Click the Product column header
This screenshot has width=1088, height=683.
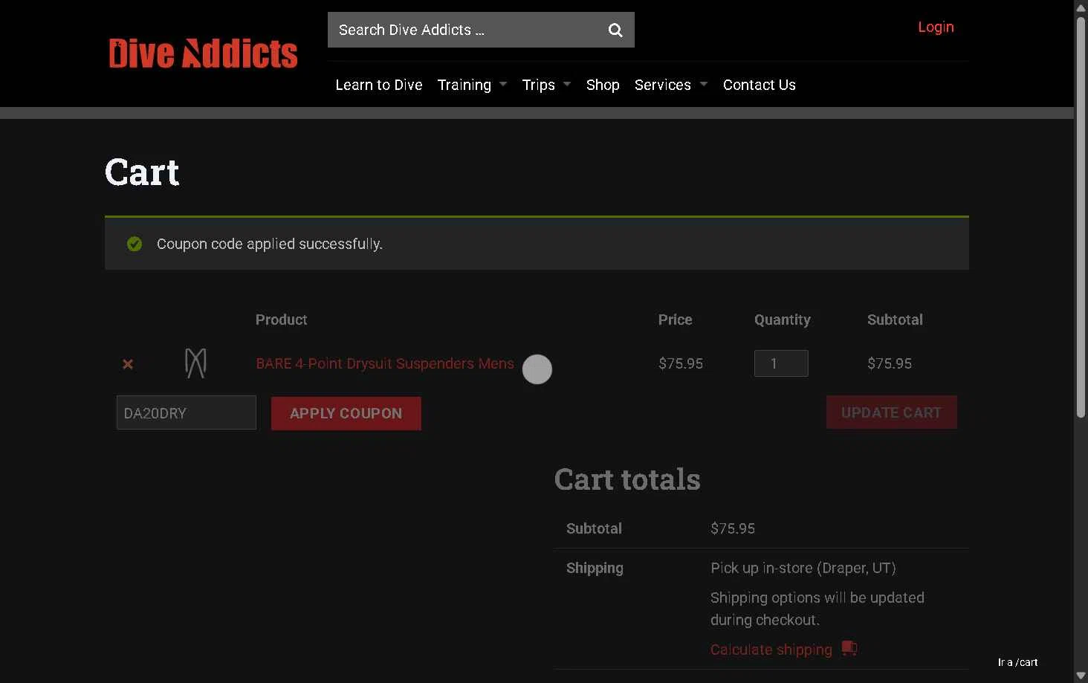click(x=281, y=320)
